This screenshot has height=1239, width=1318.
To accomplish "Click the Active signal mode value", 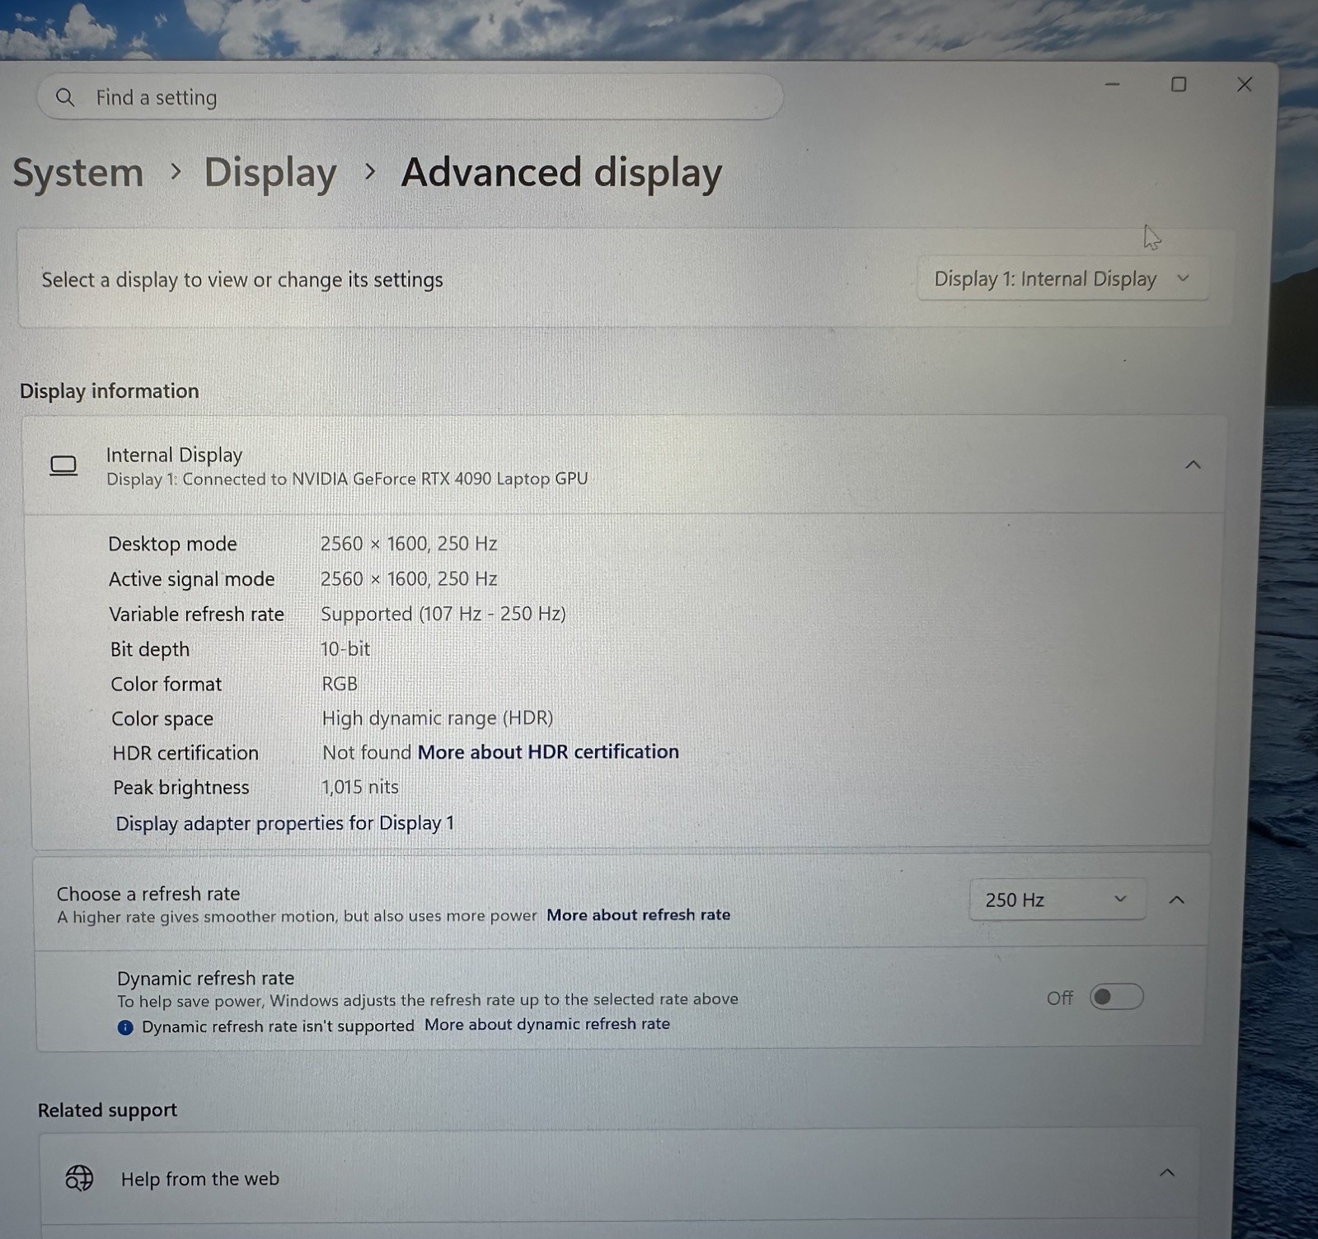I will [x=409, y=579].
